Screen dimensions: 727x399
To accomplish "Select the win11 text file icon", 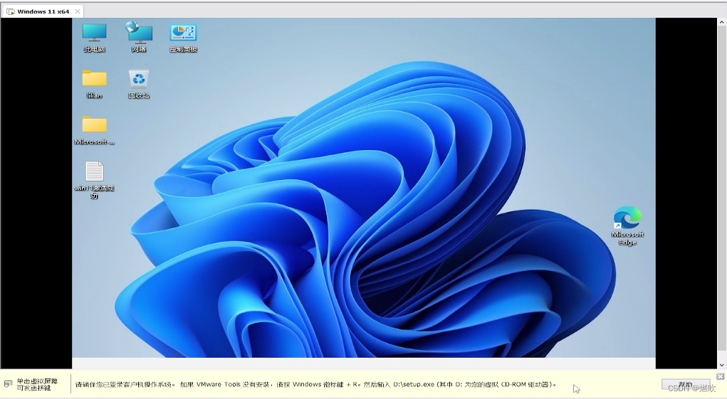I will 95,180.
